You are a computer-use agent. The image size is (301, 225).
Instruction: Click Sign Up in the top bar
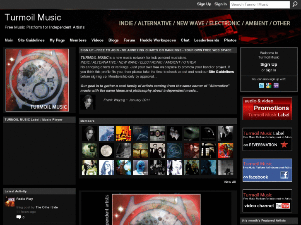pos(204,4)
